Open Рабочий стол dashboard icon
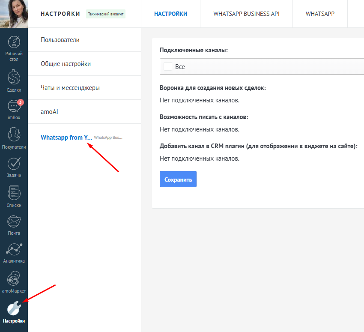 (x=14, y=42)
